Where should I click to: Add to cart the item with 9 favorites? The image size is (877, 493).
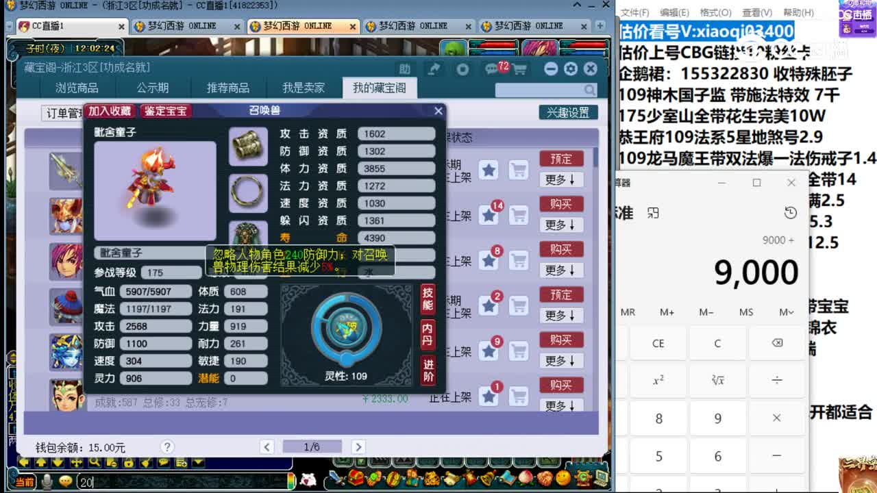[519, 351]
